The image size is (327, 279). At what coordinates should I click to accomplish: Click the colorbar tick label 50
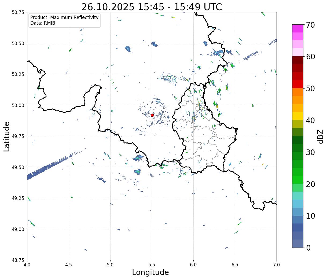310,89
